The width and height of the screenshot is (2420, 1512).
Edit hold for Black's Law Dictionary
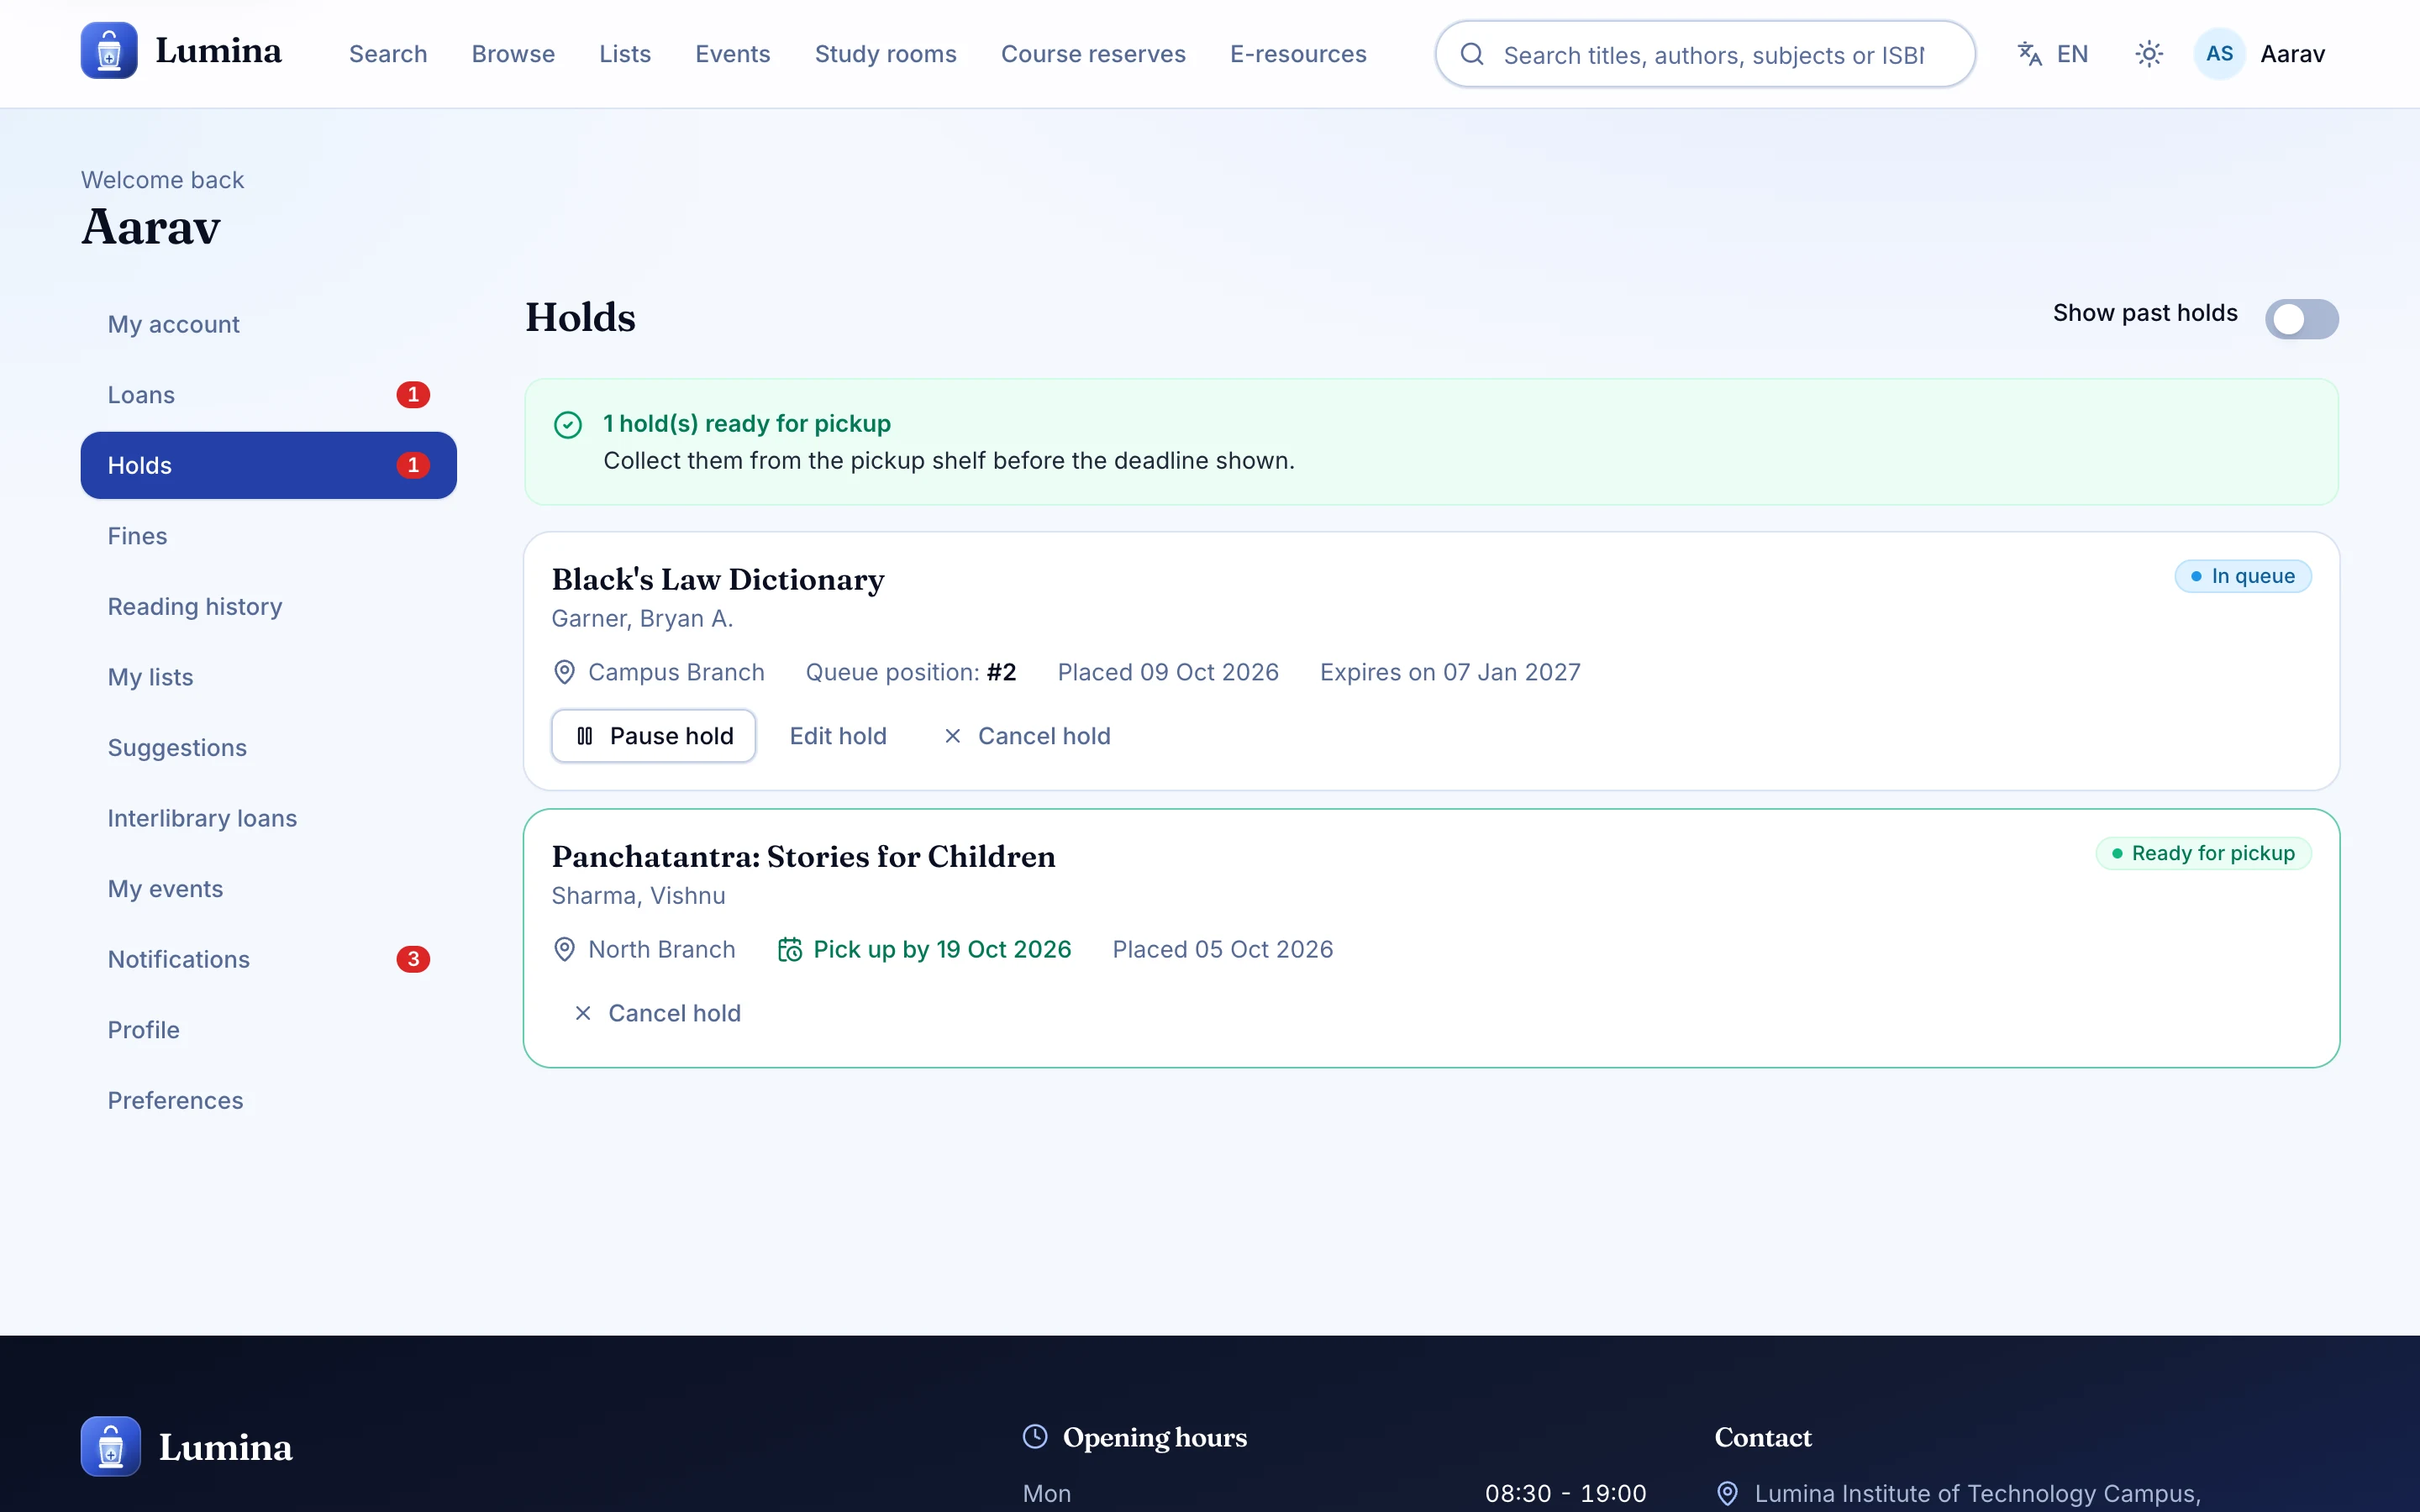click(x=838, y=736)
